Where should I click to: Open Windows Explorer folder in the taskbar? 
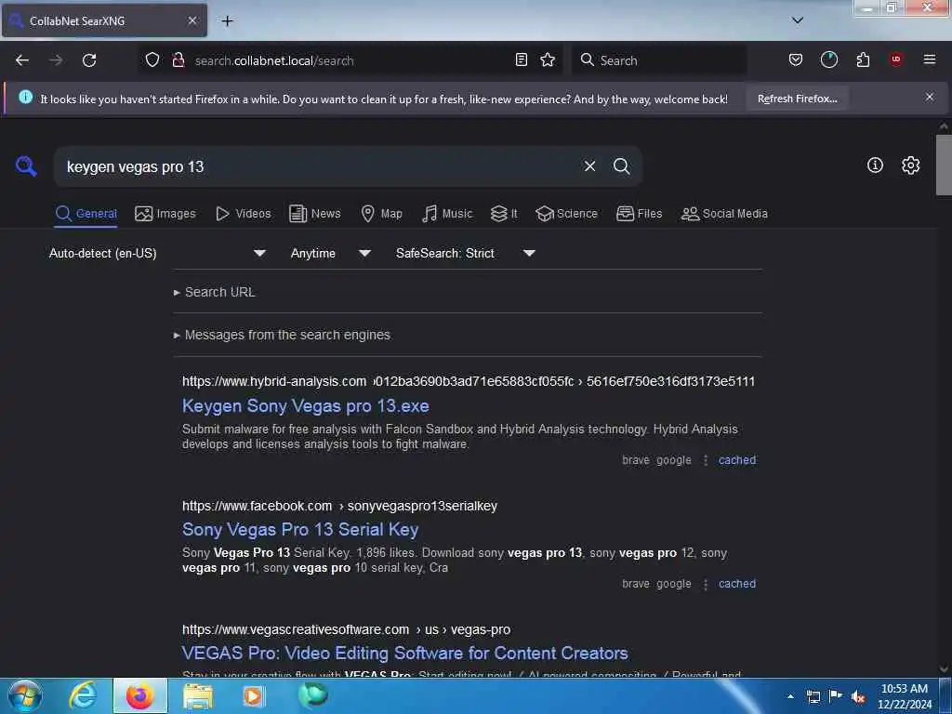pyautogui.click(x=197, y=695)
